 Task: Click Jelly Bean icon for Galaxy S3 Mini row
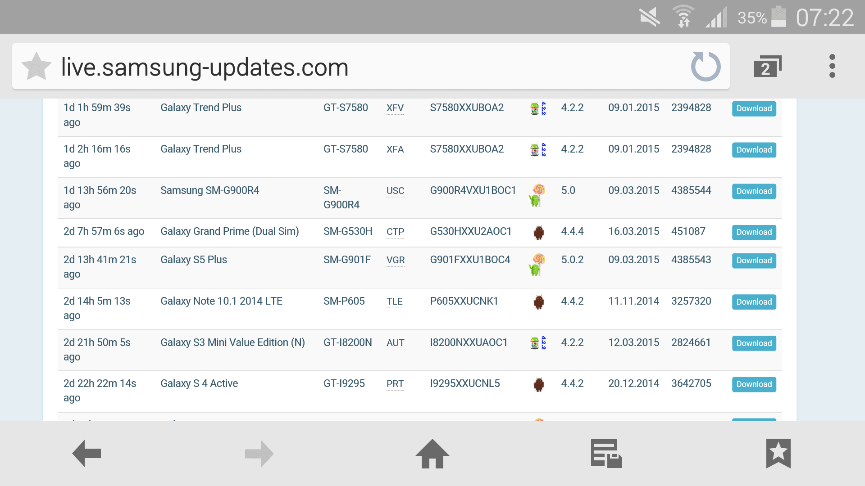(x=538, y=343)
